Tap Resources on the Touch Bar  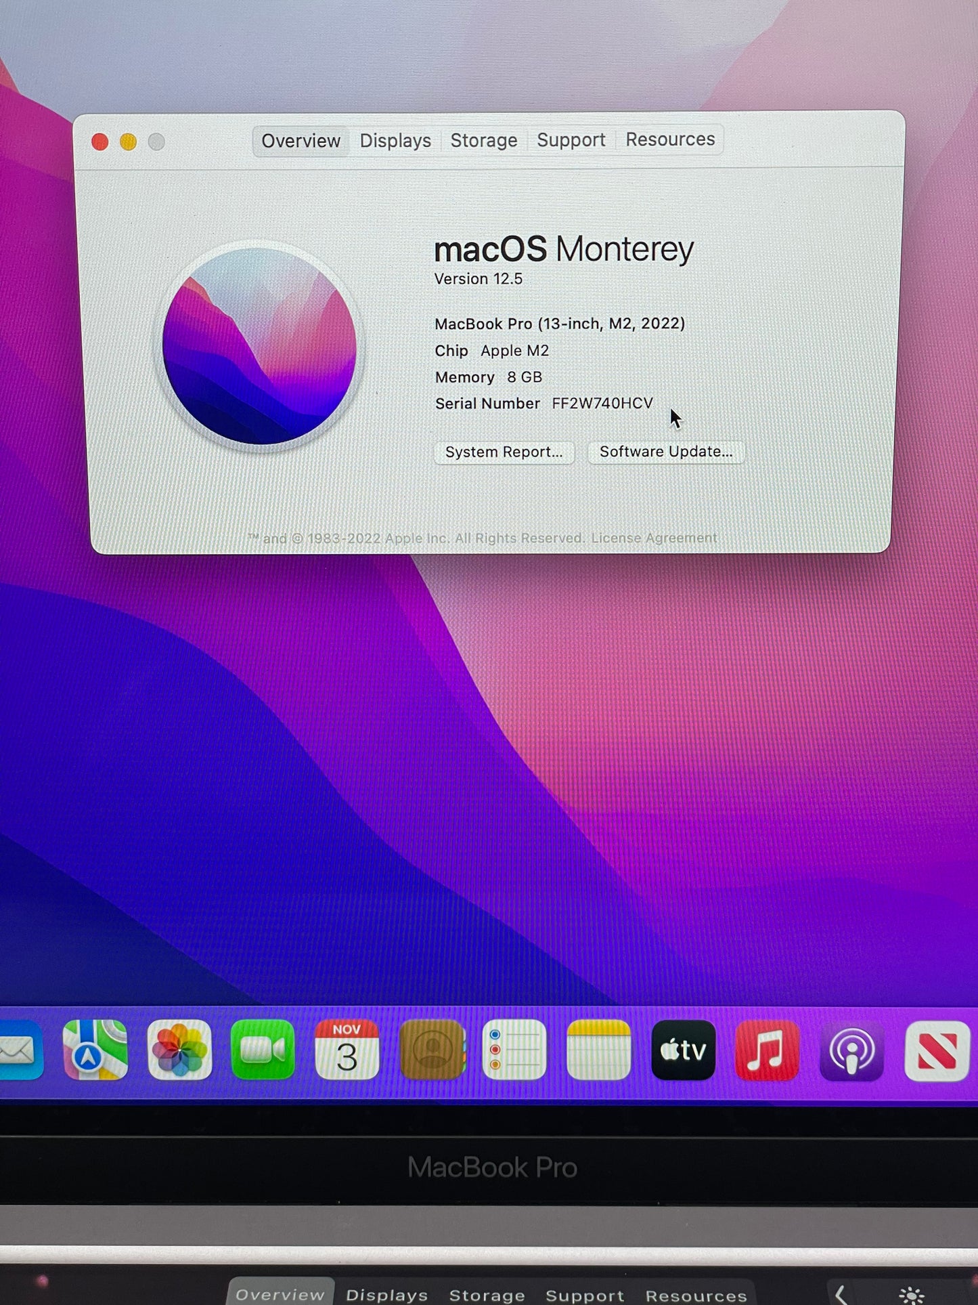pos(696,1295)
